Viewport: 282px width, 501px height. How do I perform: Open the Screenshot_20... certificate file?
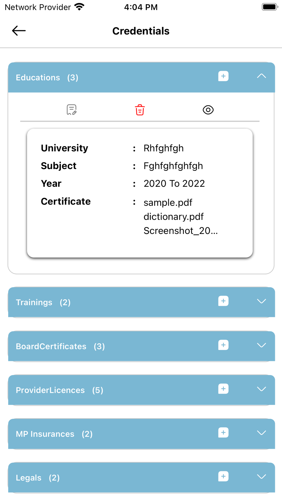pos(180,231)
